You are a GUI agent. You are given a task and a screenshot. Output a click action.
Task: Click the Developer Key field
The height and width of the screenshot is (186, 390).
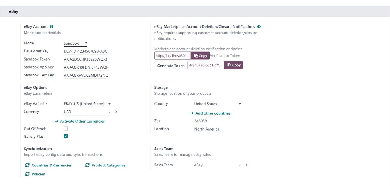tap(86, 51)
